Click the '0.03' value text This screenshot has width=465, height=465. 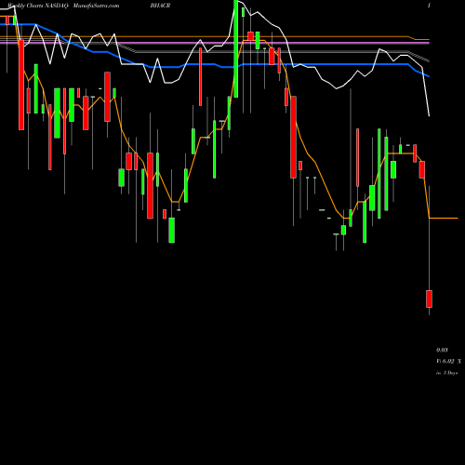tap(442, 350)
